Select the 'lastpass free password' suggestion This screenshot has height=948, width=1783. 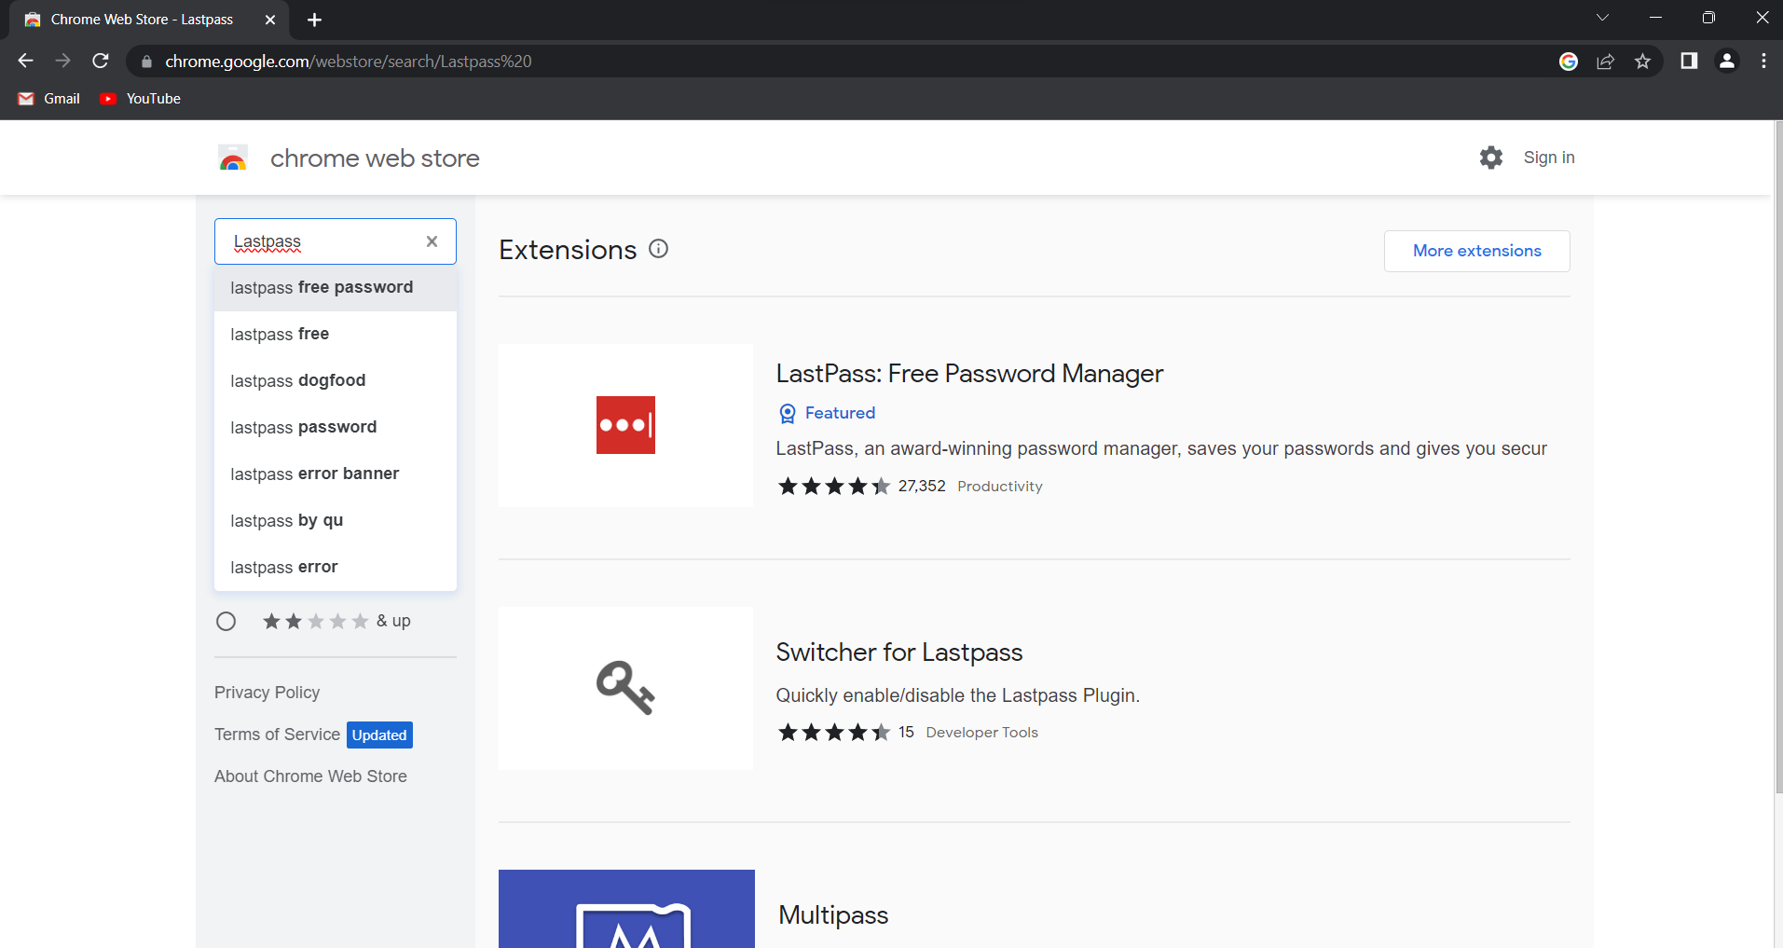(322, 287)
